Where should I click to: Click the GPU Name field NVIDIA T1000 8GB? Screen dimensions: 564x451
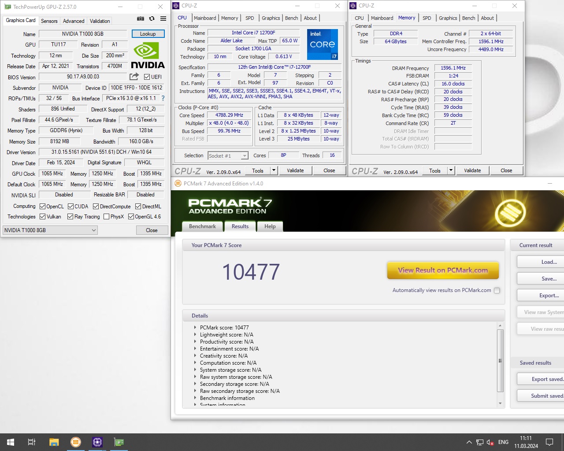(x=83, y=34)
